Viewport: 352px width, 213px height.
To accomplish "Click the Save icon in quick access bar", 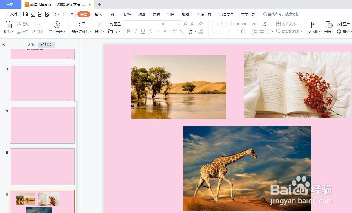I will point(25,14).
